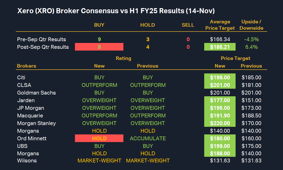Viewport: 283px width, 170px height.
Task: Click CLSA's green $201.00 new target
Action: pyautogui.click(x=220, y=85)
